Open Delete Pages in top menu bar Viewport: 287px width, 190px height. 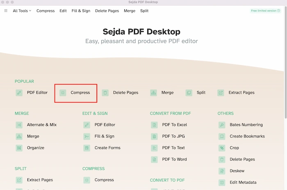coord(107,11)
